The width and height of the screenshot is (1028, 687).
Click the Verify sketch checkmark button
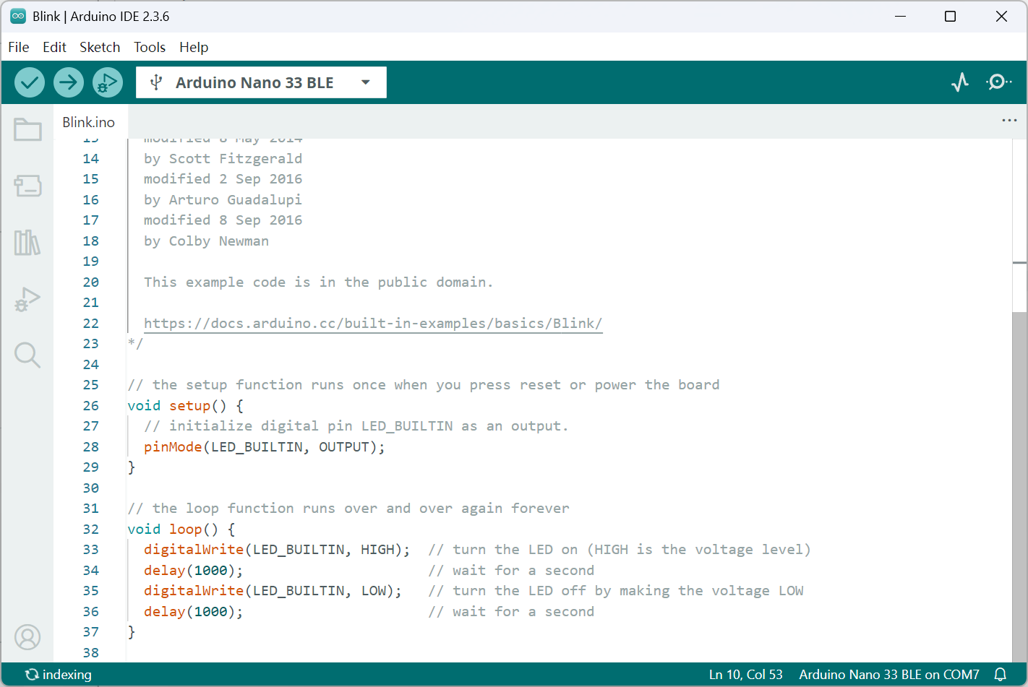(30, 82)
